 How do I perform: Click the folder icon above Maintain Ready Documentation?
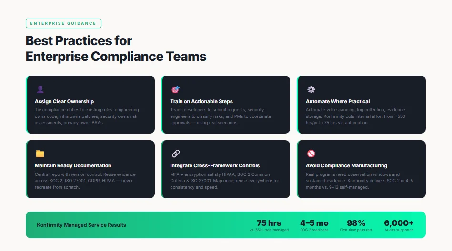coord(40,154)
